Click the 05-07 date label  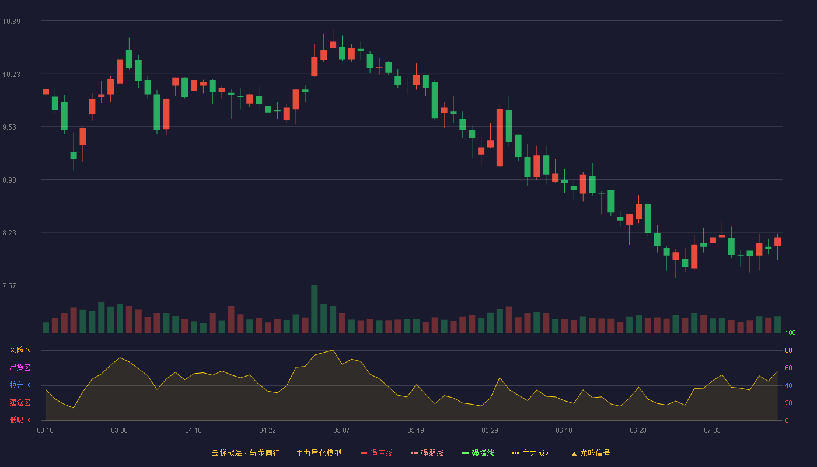[342, 430]
